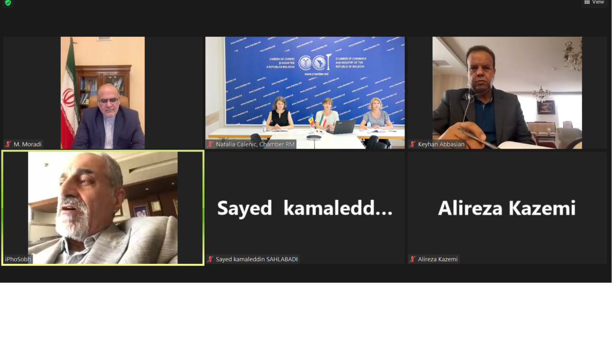The width and height of the screenshot is (613, 345).
Task: Select the Sayed kamaledd... placeholder tile
Action: pyautogui.click(x=305, y=208)
